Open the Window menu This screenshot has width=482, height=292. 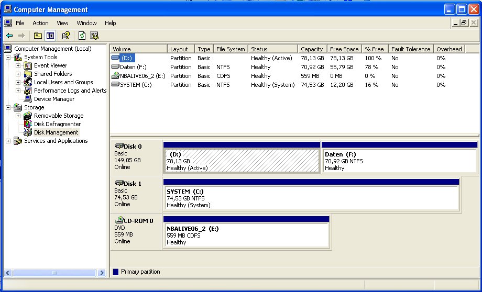coord(86,23)
